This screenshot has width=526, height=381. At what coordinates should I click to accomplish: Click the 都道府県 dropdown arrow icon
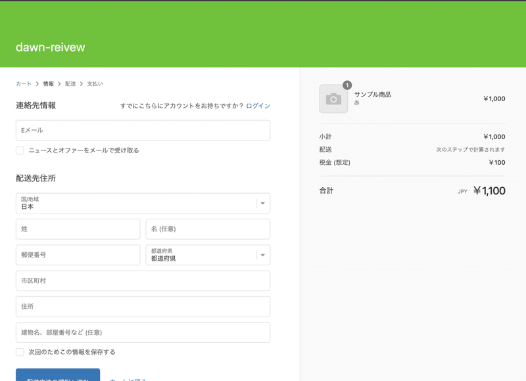point(262,256)
